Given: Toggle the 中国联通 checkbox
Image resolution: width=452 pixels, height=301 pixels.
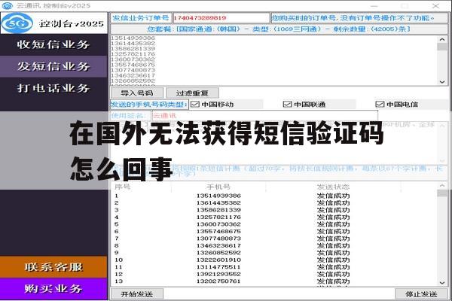Looking at the screenshot, I should coord(288,105).
